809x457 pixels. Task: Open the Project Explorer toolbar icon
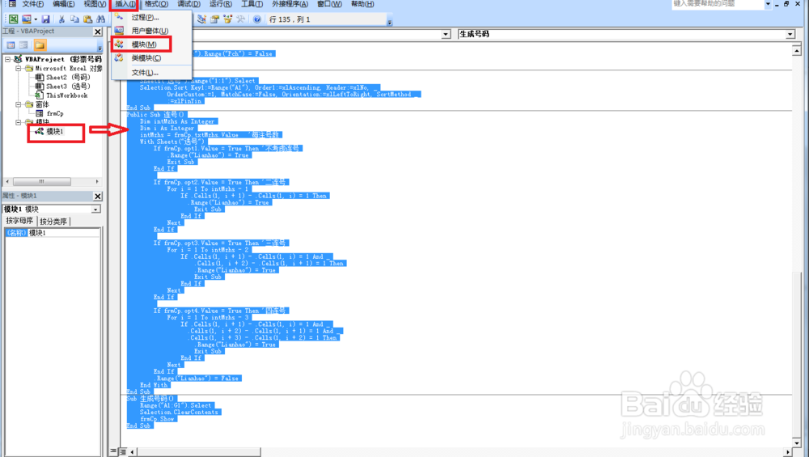[201, 19]
